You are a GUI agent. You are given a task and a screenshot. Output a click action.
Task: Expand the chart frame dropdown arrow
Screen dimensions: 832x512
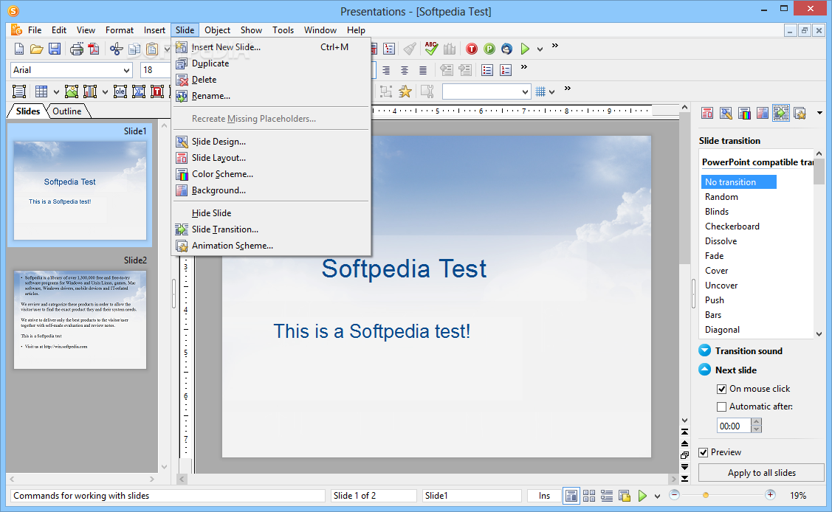tap(105, 92)
